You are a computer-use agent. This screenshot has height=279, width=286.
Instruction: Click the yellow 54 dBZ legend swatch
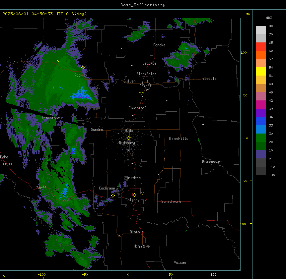261,71
